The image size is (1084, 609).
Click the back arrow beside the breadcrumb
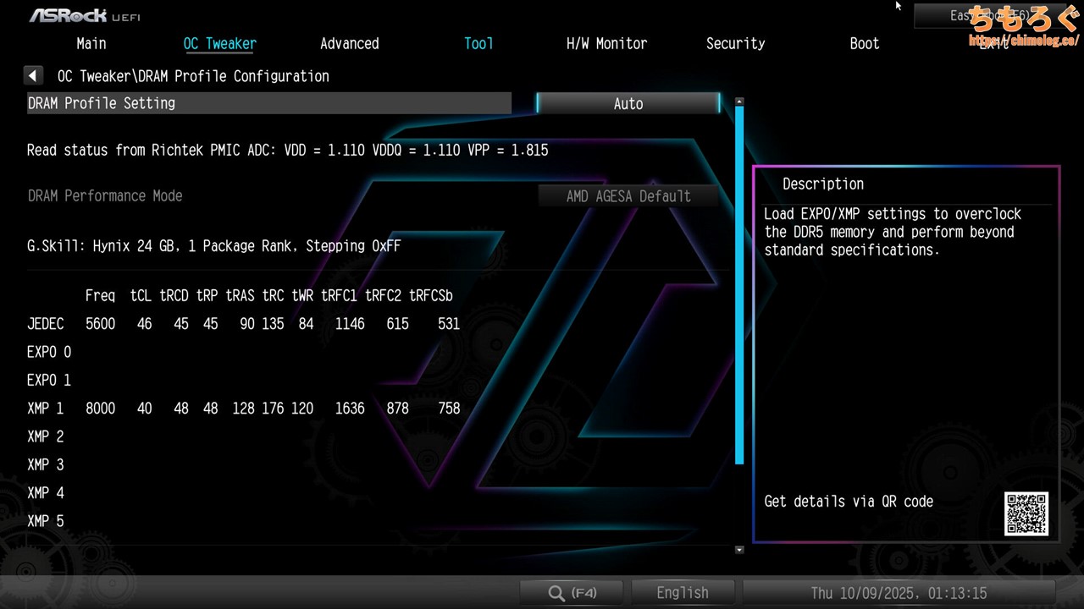[x=33, y=76]
